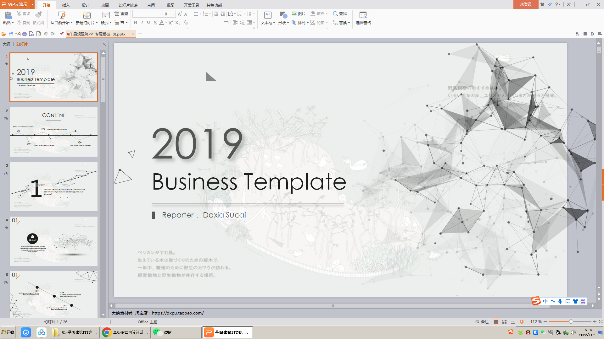The width and height of the screenshot is (604, 339).
Task: Expand the Section (节) dropdown
Action: click(x=126, y=23)
